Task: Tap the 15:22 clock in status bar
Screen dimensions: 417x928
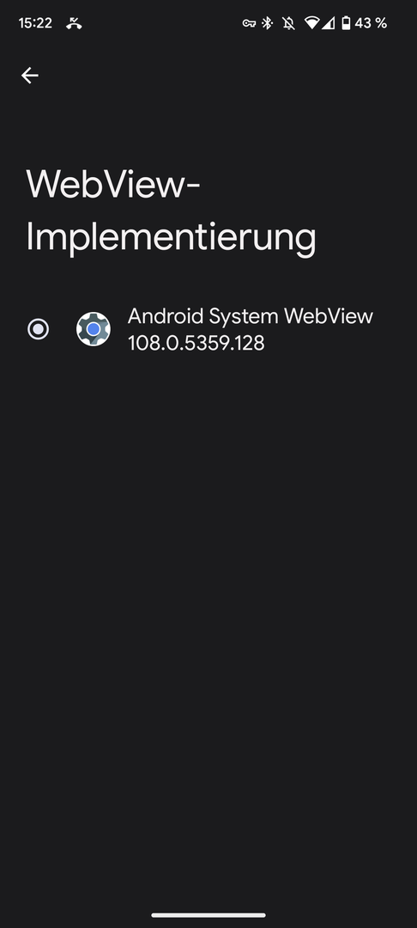Action: tap(35, 24)
